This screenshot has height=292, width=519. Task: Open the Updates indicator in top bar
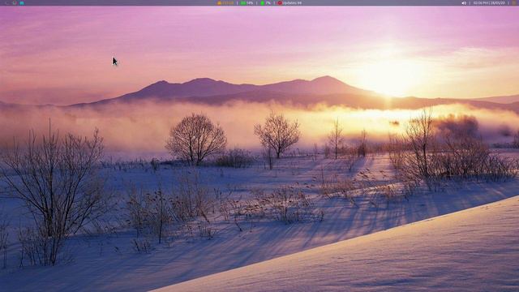coord(290,3)
